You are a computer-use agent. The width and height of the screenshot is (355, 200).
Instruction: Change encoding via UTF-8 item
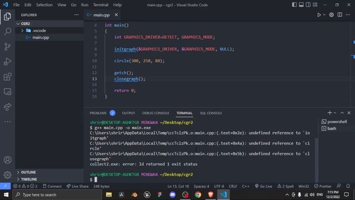tap(219, 186)
